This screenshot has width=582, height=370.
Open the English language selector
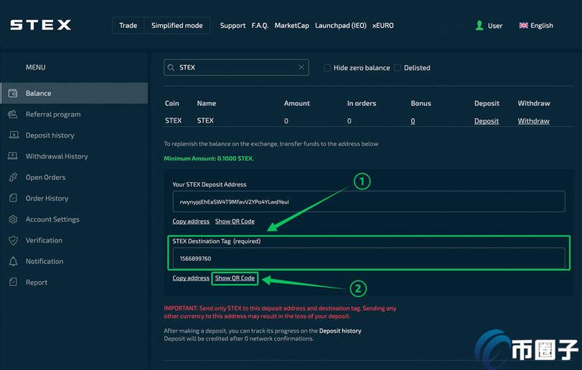pyautogui.click(x=536, y=25)
